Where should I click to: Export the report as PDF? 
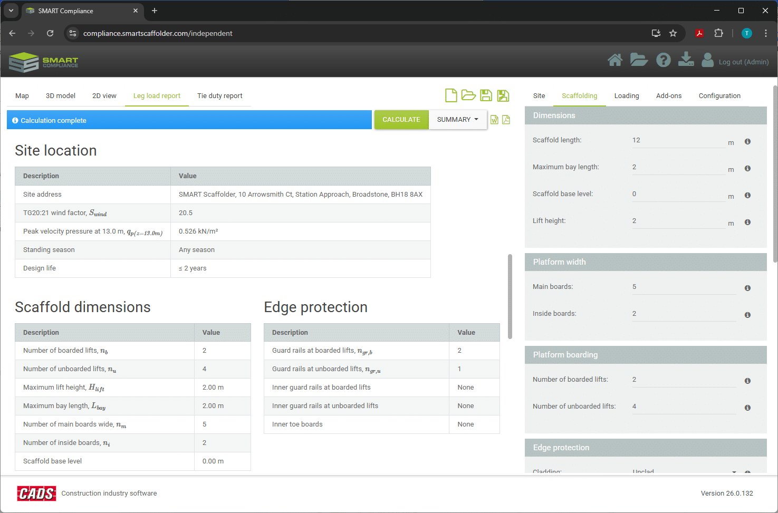tap(506, 120)
